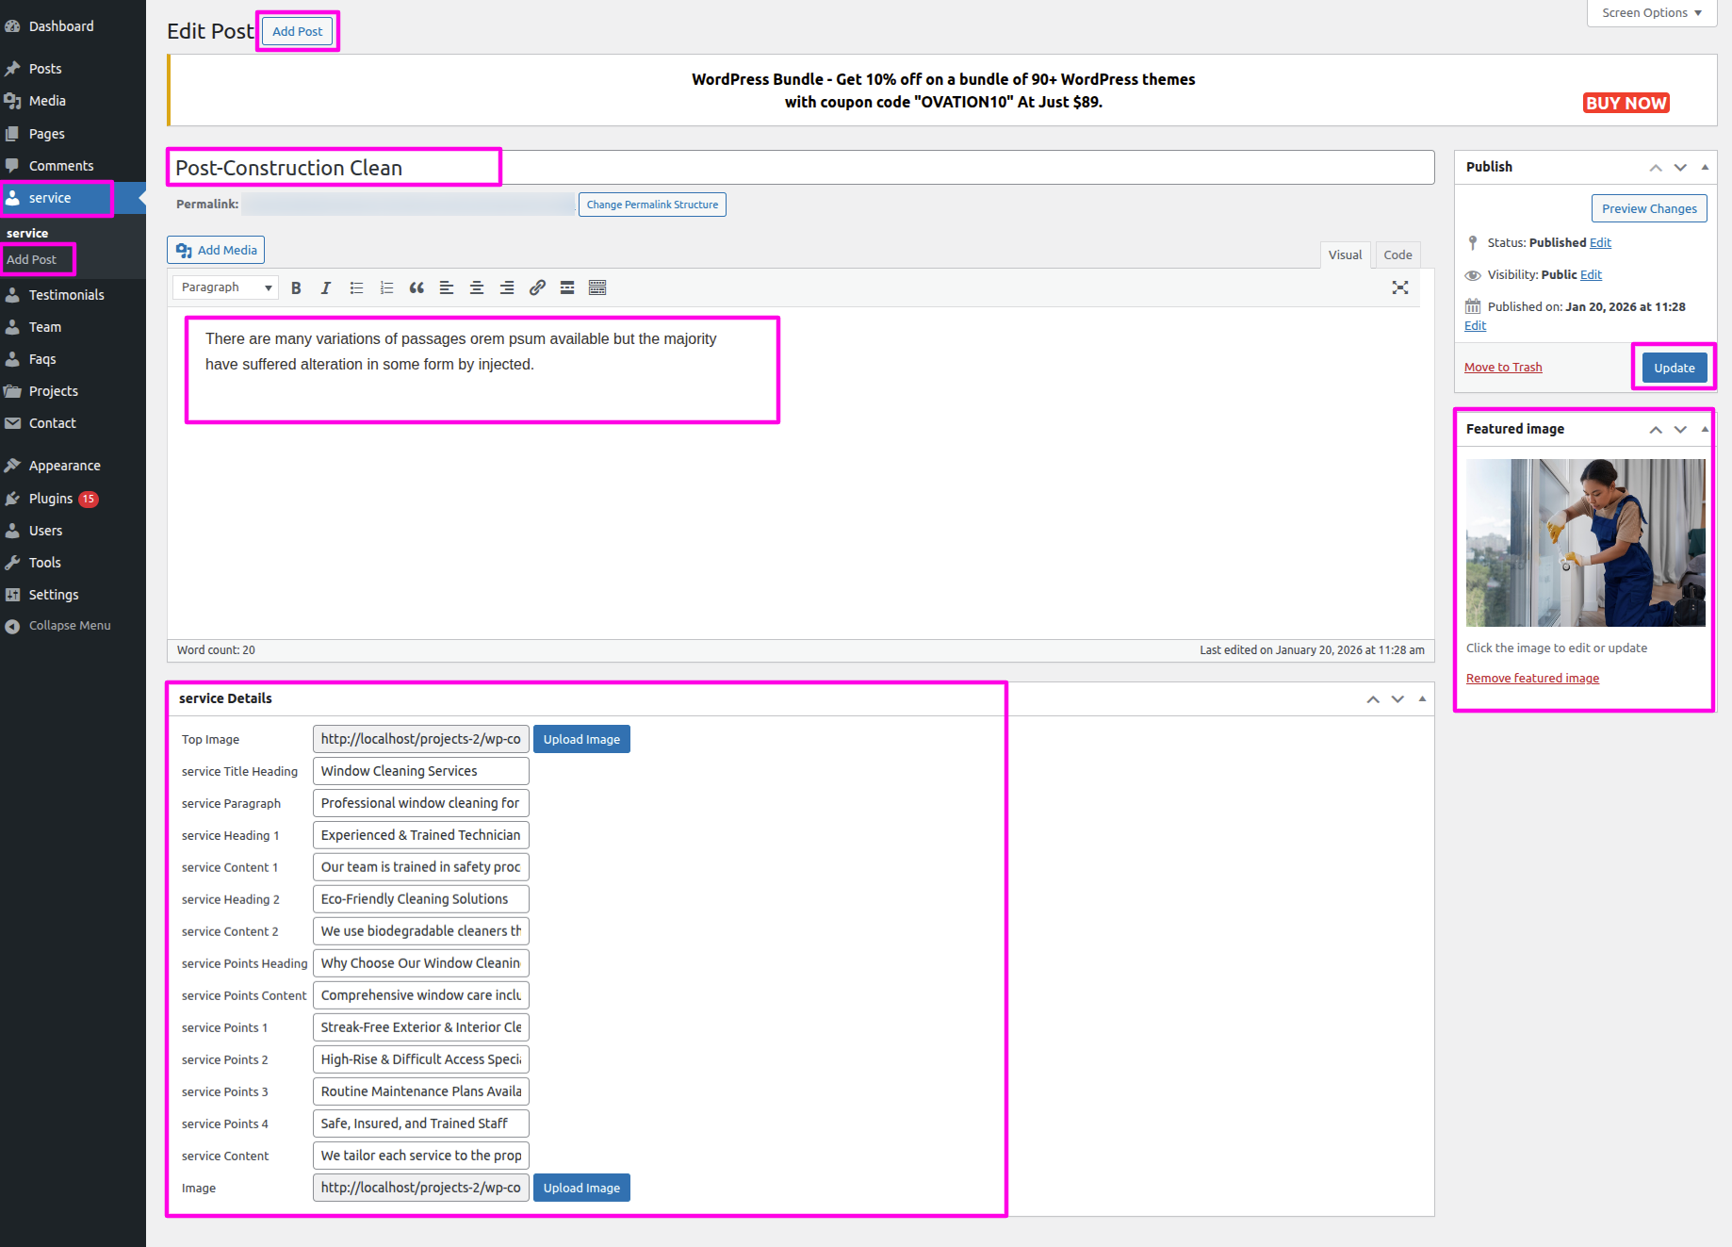
Task: Open the Paragraph format dropdown
Action: (226, 287)
